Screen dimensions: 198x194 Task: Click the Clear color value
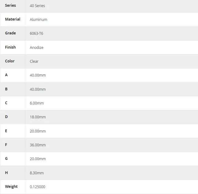34,61
